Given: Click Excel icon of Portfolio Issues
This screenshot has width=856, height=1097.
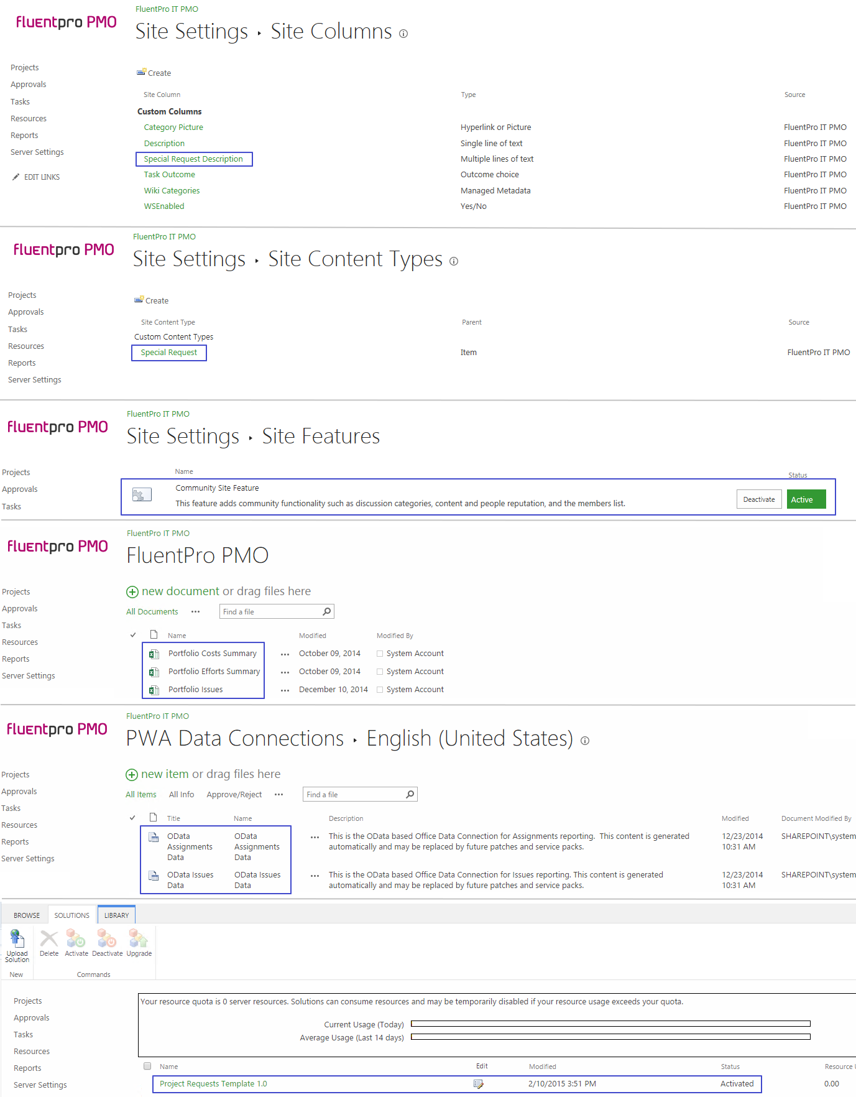Looking at the screenshot, I should click(x=154, y=690).
